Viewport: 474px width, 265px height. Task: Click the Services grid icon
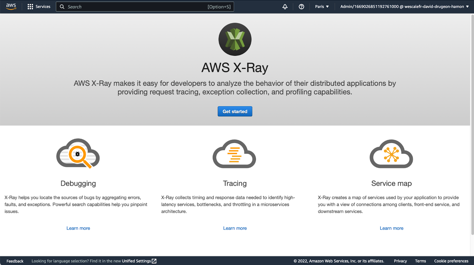pyautogui.click(x=30, y=7)
